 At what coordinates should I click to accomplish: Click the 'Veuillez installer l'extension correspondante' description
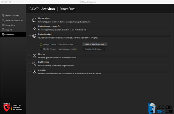[x=68, y=38]
